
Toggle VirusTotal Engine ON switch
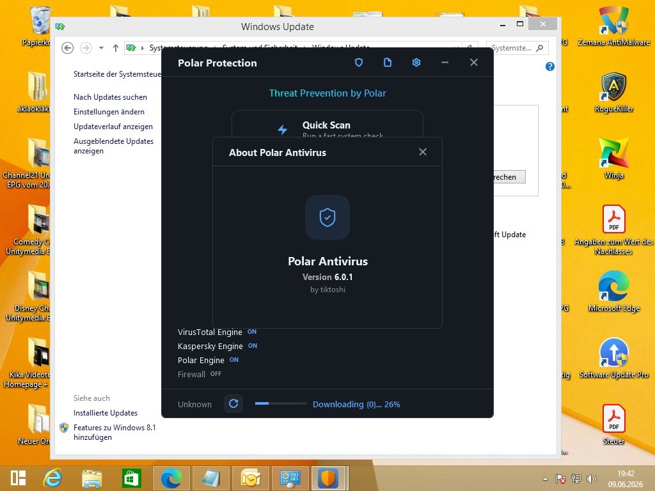click(x=252, y=332)
